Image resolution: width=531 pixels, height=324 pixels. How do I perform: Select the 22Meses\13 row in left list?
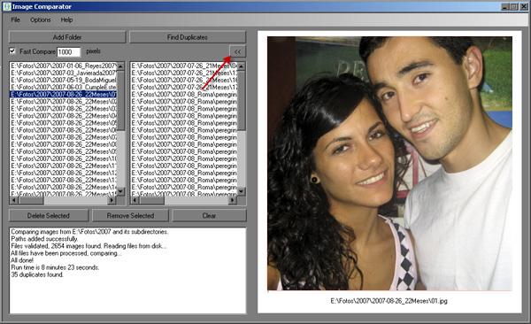click(x=64, y=180)
